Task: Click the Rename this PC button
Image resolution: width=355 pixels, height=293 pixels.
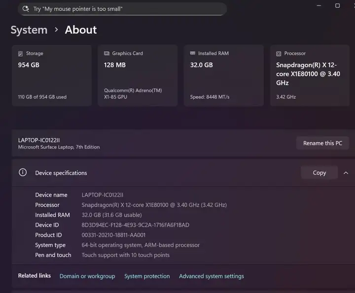Action: (x=322, y=143)
